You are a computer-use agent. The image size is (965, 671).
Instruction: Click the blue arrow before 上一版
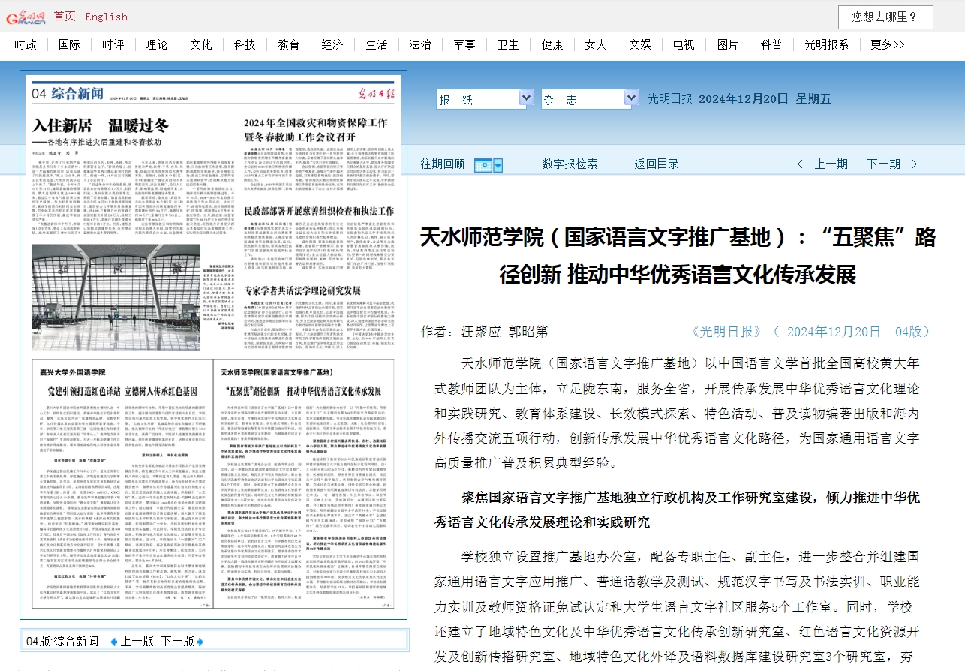(x=113, y=642)
